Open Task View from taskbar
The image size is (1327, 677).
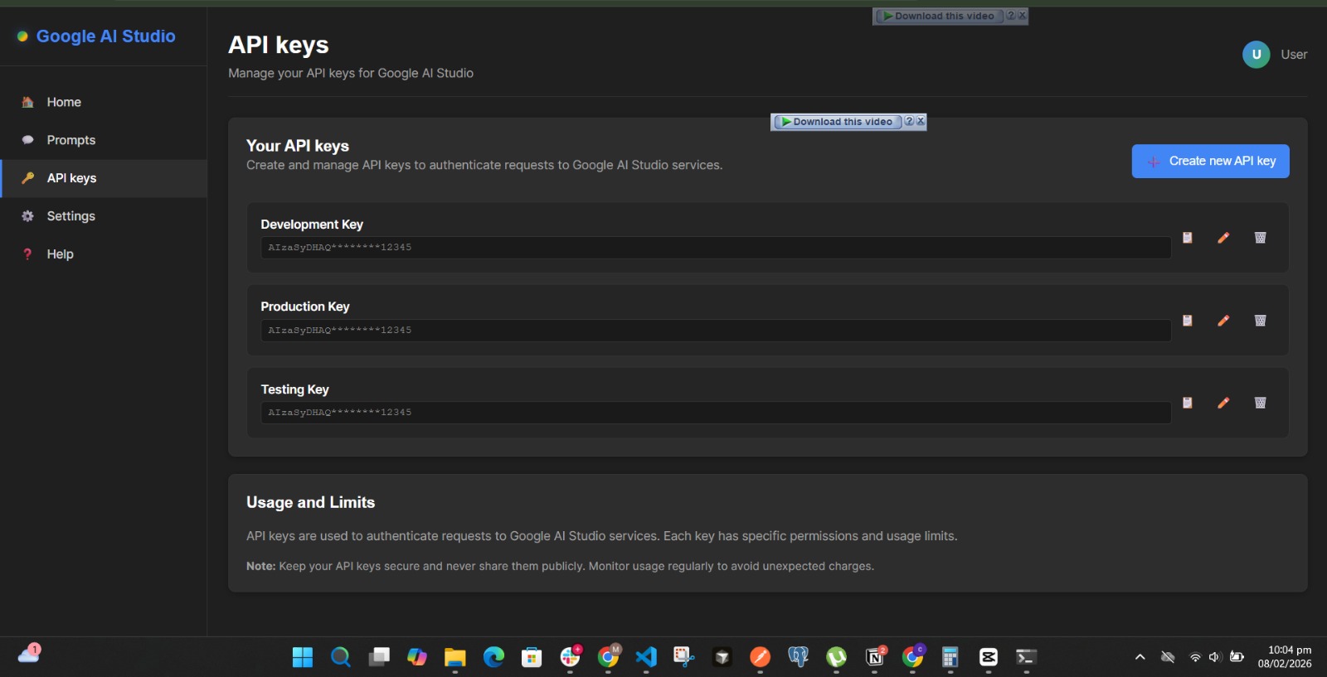[x=379, y=657]
